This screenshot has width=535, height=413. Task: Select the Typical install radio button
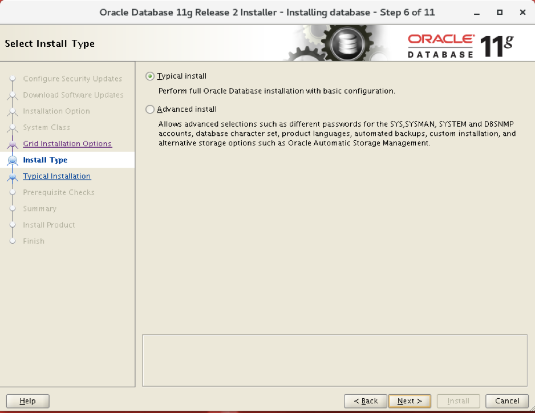[149, 76]
